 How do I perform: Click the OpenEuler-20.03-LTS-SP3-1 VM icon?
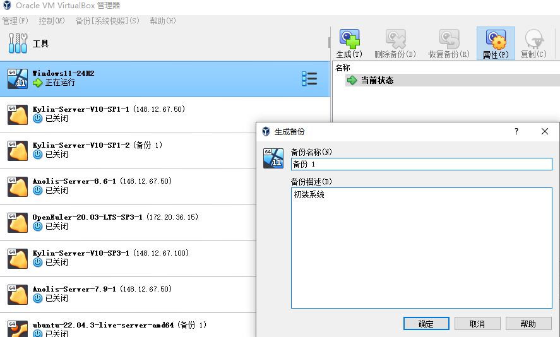pos(18,222)
